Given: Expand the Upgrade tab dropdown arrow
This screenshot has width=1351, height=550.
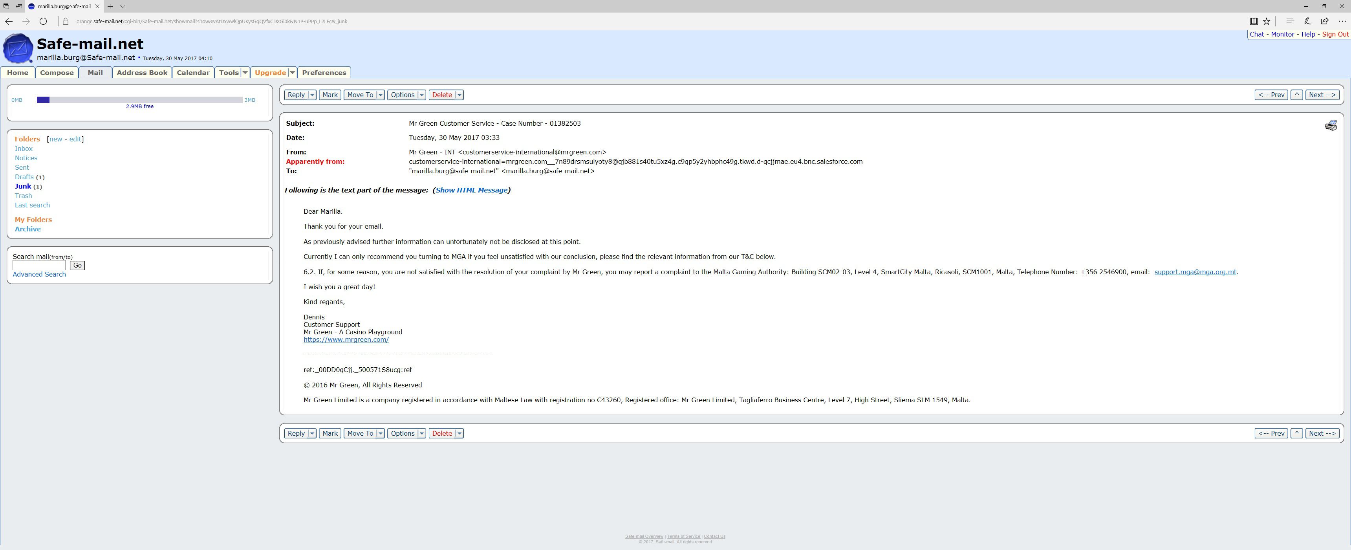Looking at the screenshot, I should pos(293,73).
